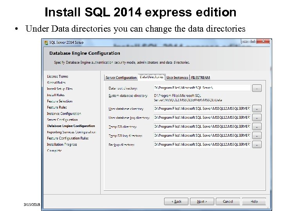The width and height of the screenshot is (282, 211).
Task: Click the System database directory path text
Action: [x=188, y=98]
